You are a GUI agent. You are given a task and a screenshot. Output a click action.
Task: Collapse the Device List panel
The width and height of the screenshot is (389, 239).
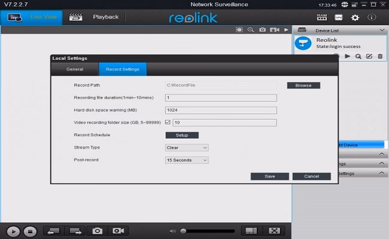382,30
